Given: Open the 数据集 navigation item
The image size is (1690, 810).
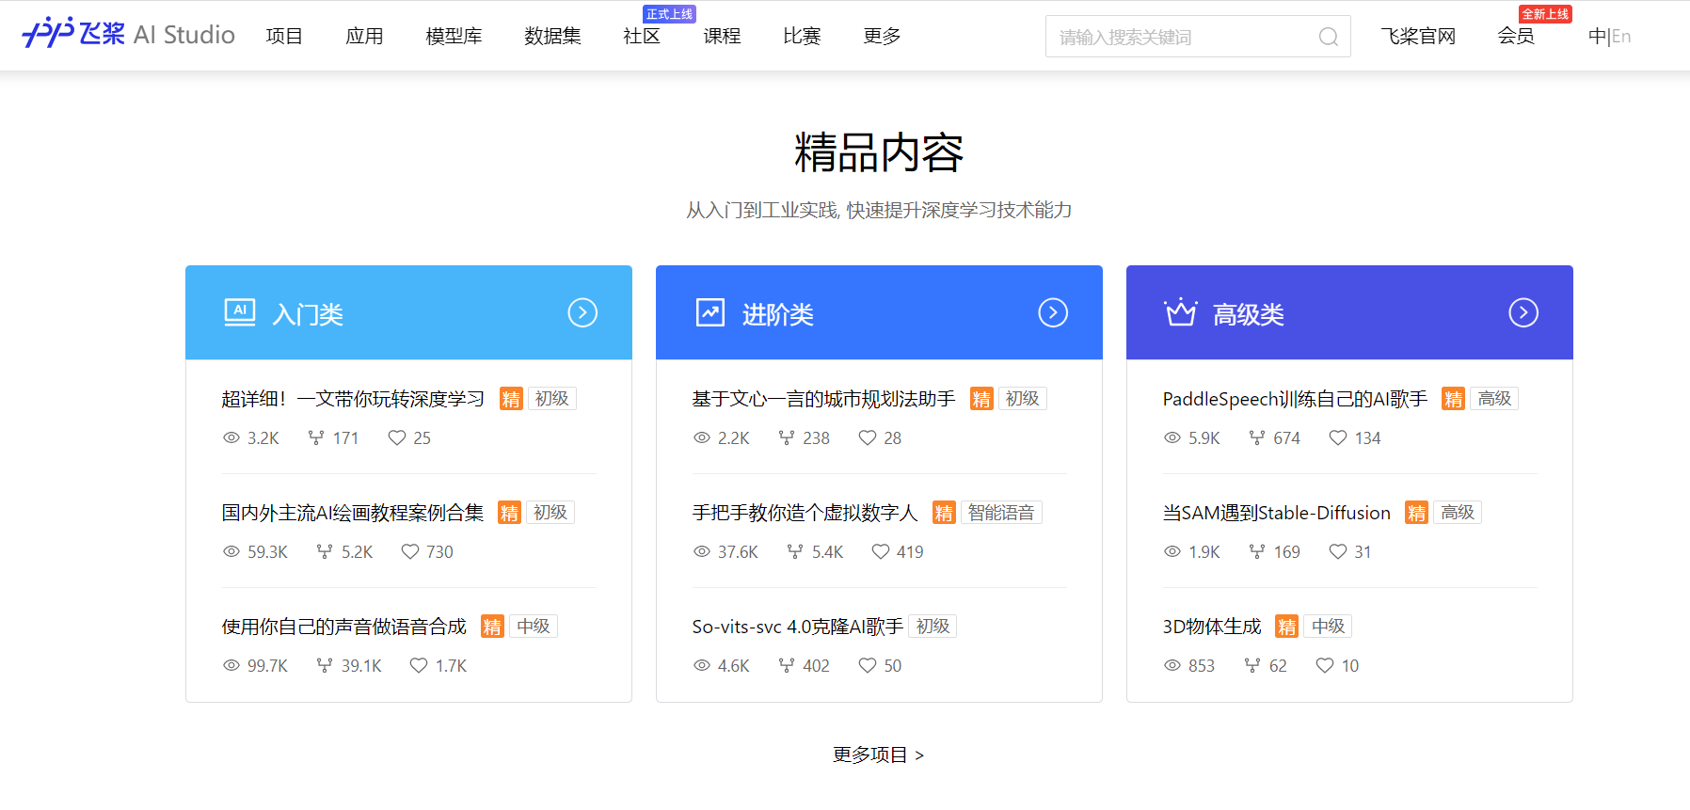Looking at the screenshot, I should click(552, 36).
